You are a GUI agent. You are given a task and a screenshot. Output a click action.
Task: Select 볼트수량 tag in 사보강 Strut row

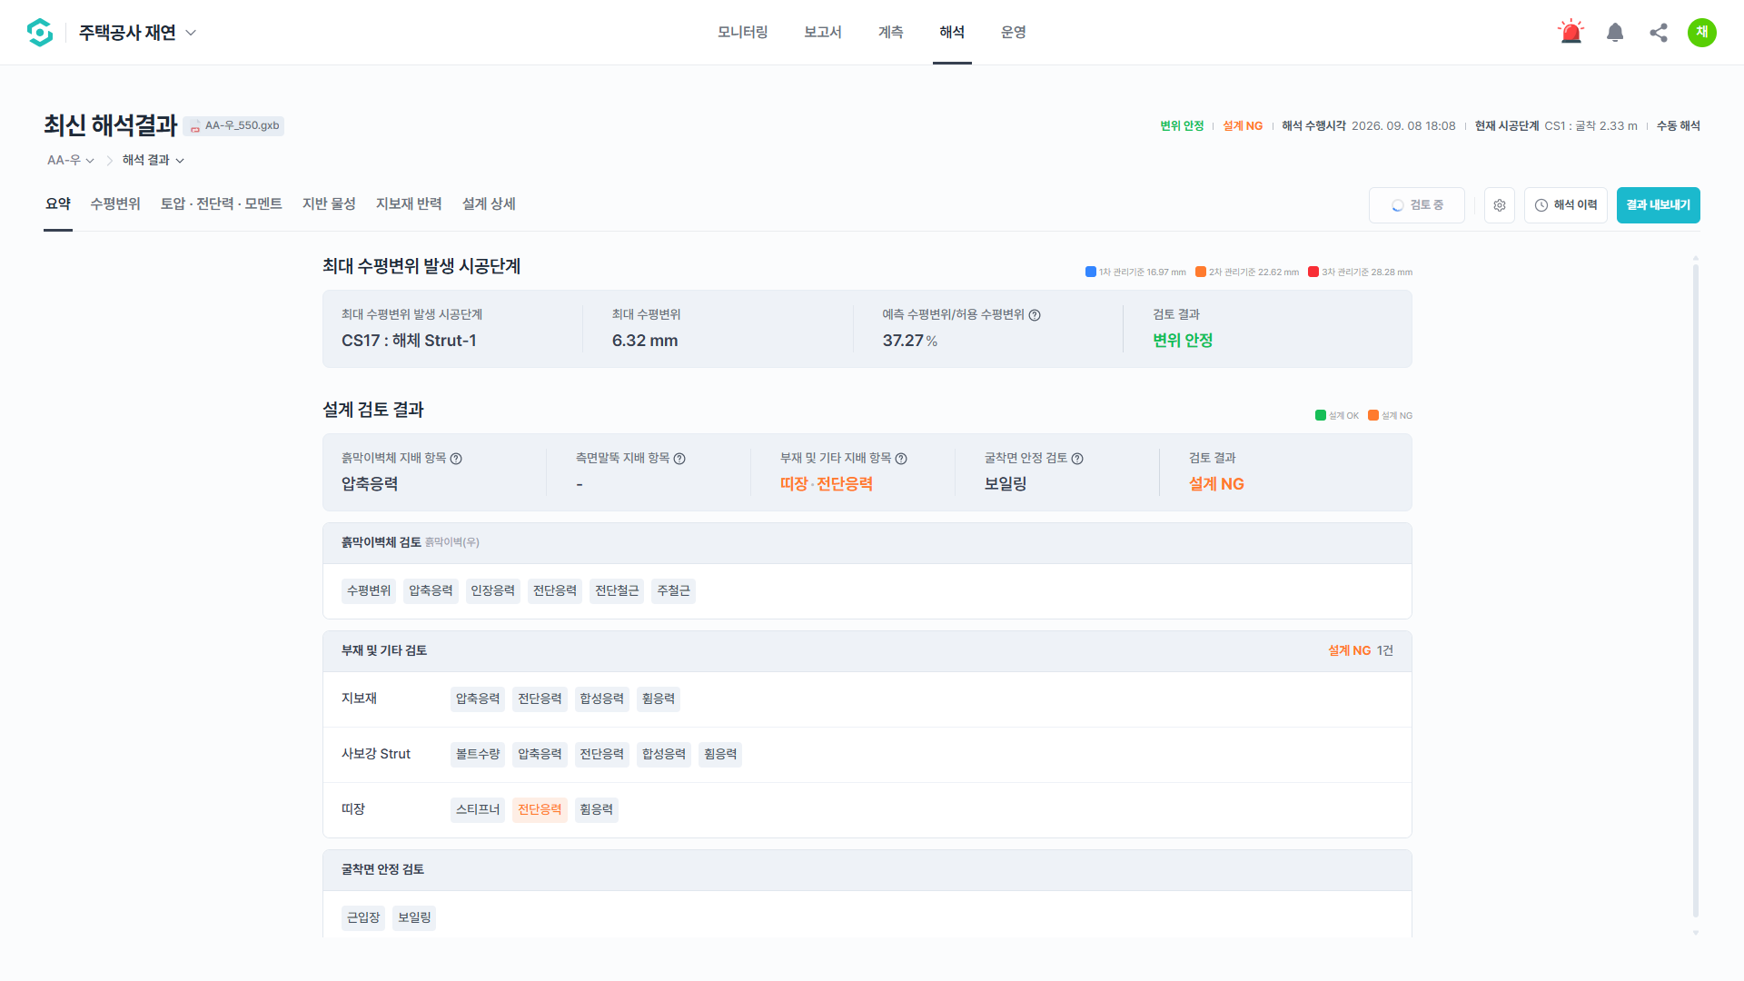[x=478, y=755]
